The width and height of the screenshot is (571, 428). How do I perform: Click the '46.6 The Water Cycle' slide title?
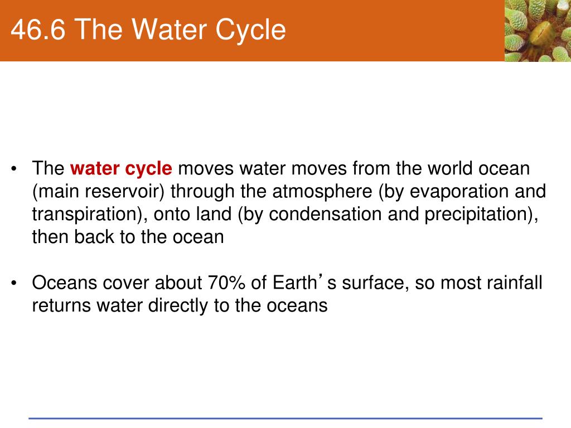click(148, 30)
